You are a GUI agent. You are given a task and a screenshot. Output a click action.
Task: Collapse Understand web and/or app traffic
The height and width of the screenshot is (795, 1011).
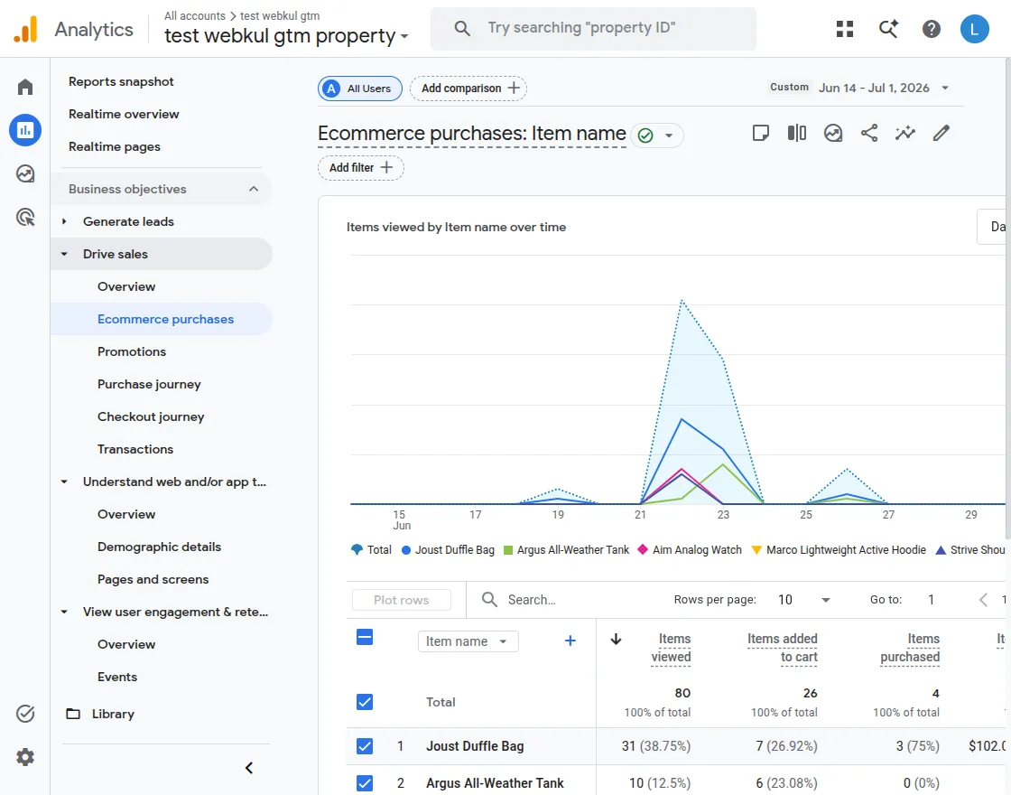point(64,482)
